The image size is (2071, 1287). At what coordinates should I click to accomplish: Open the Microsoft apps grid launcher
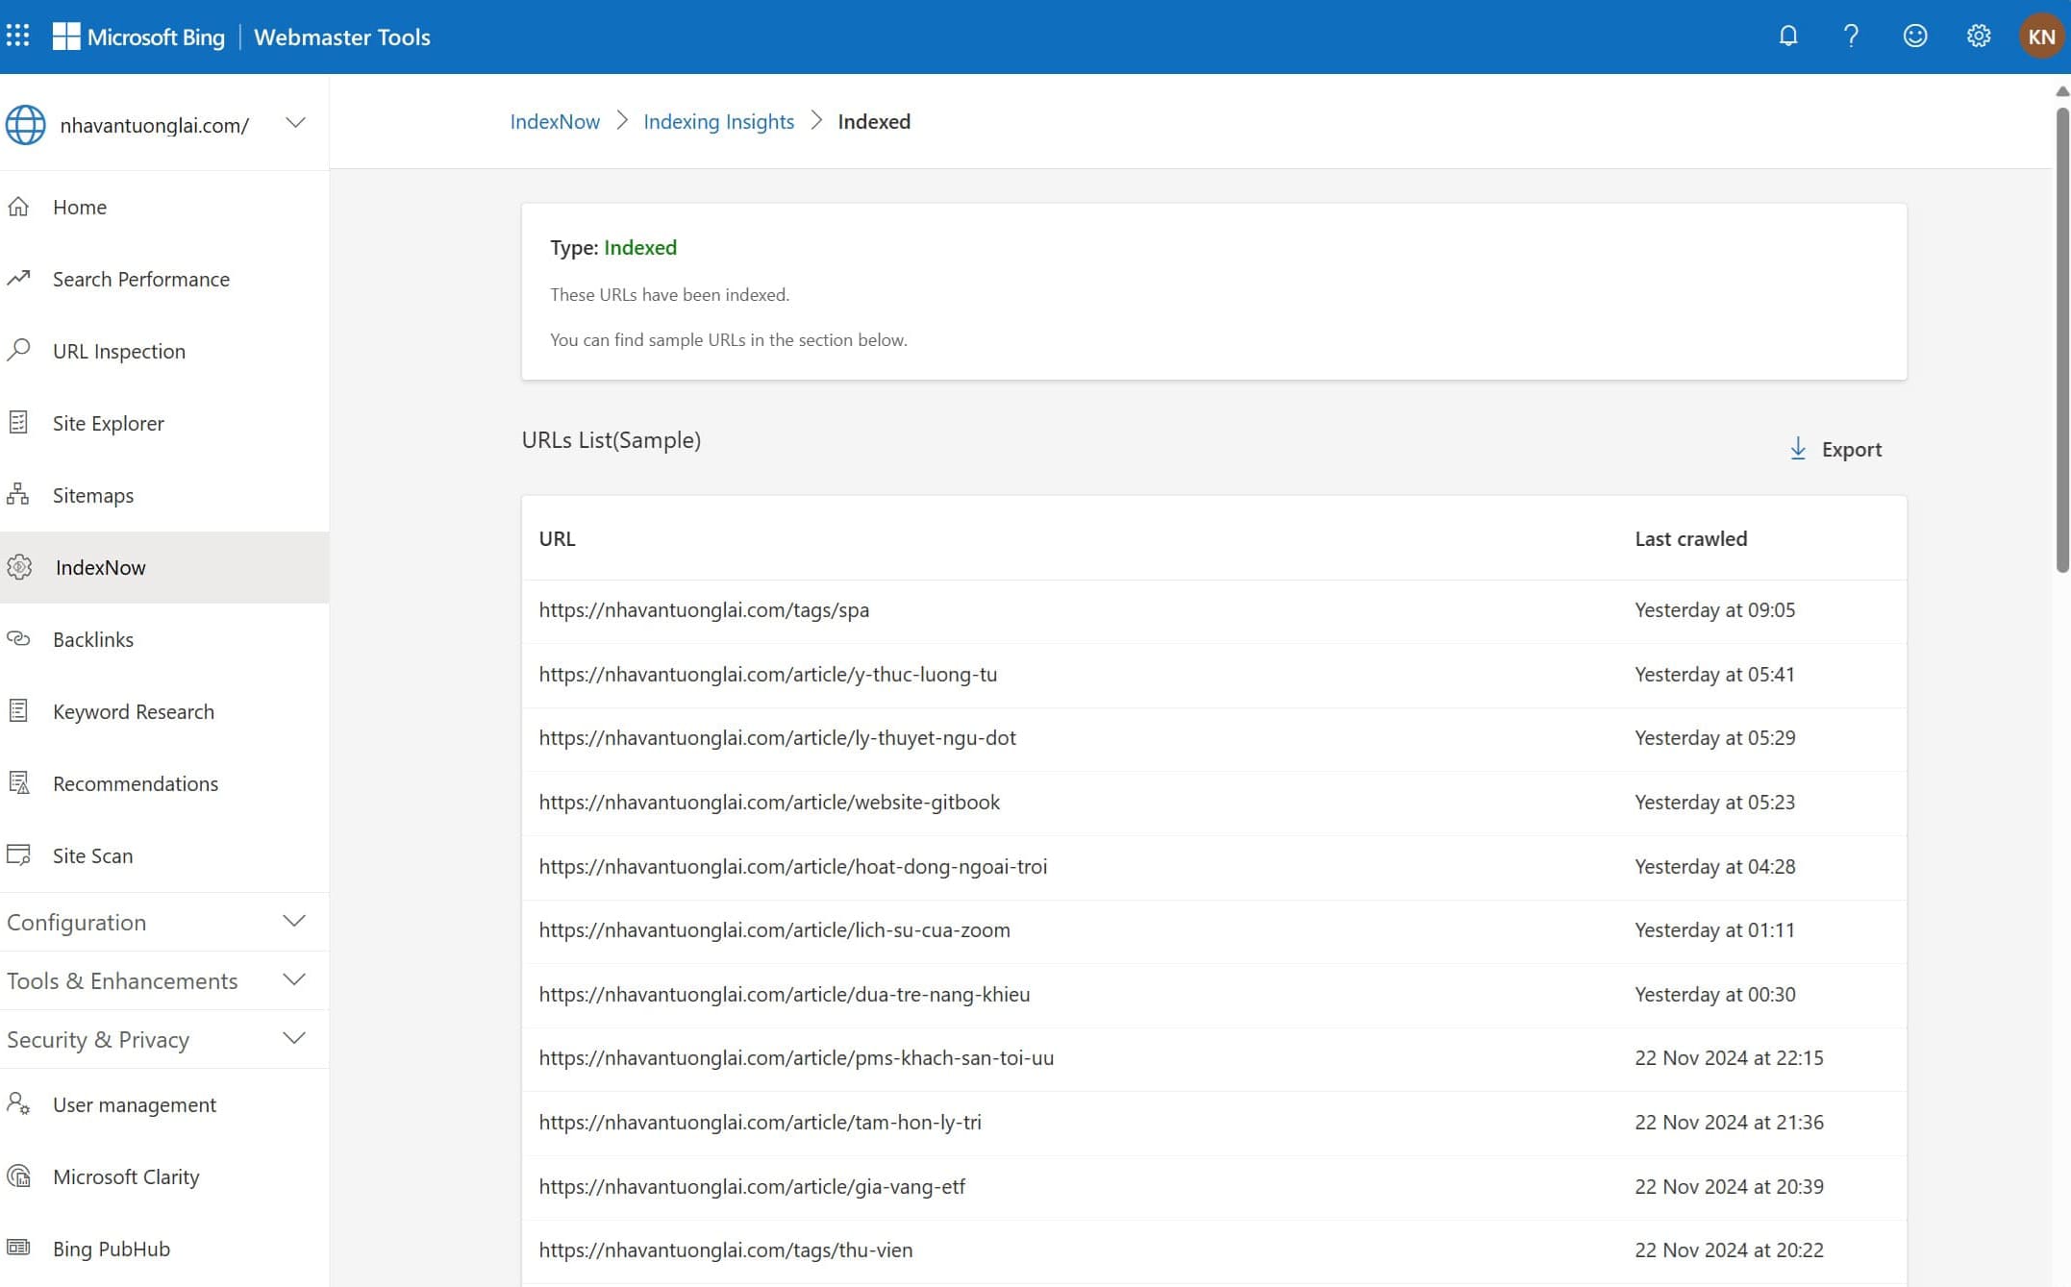[17, 37]
